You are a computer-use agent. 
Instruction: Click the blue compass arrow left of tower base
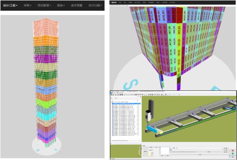pos(38,150)
